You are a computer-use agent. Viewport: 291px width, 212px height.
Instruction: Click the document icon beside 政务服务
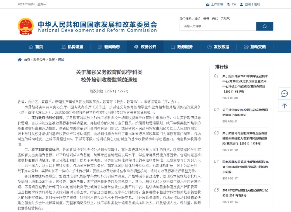click(173, 47)
